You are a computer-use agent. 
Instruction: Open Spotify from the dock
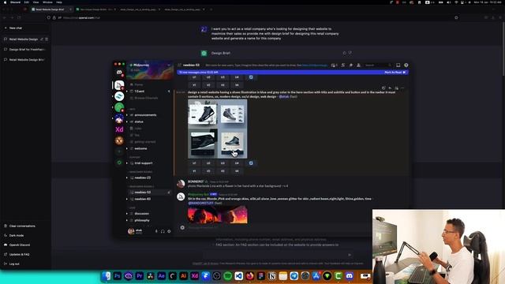coord(228,276)
